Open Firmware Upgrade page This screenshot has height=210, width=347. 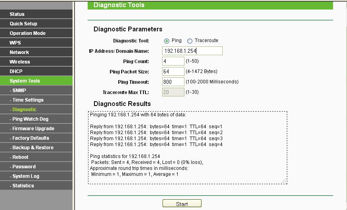[x=36, y=128]
